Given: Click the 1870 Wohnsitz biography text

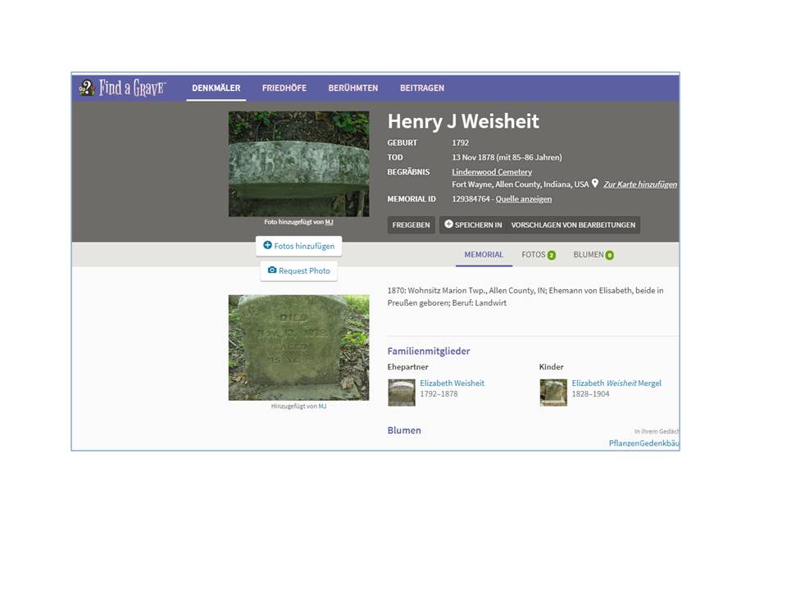Looking at the screenshot, I should coord(525,297).
